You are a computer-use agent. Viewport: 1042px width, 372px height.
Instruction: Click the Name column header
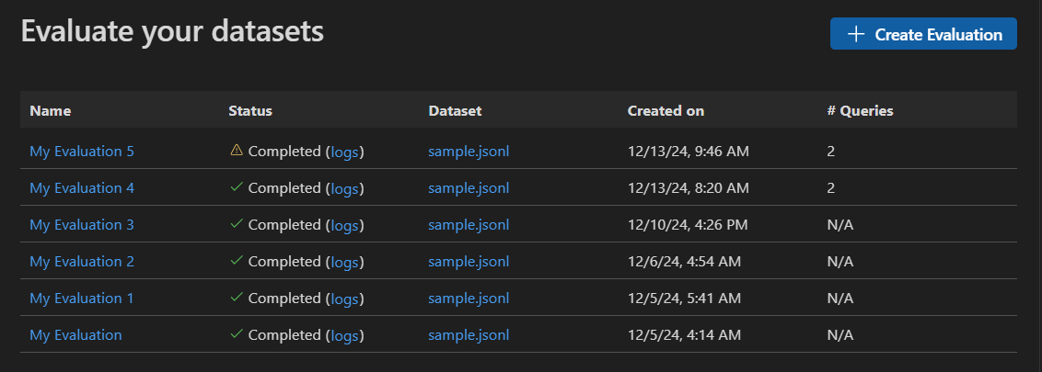(x=51, y=111)
